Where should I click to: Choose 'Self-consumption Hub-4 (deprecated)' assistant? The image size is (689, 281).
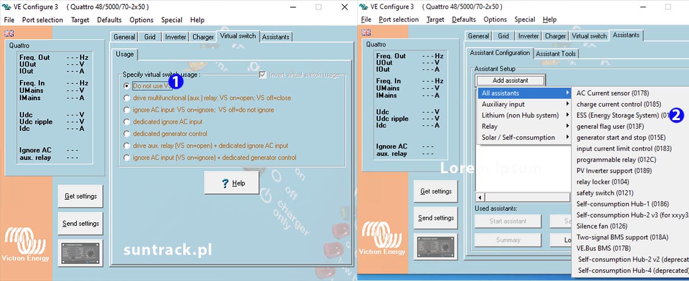[x=631, y=270]
